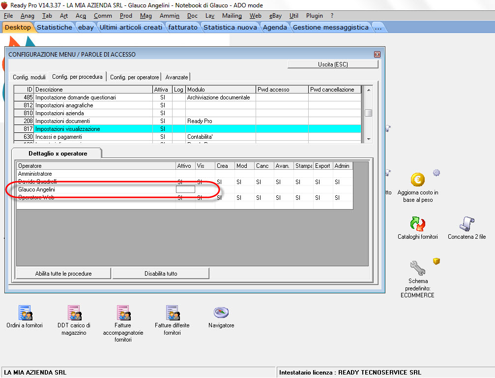Click the Dettaglio x operatore tab
This screenshot has height=378, width=495.
click(58, 154)
